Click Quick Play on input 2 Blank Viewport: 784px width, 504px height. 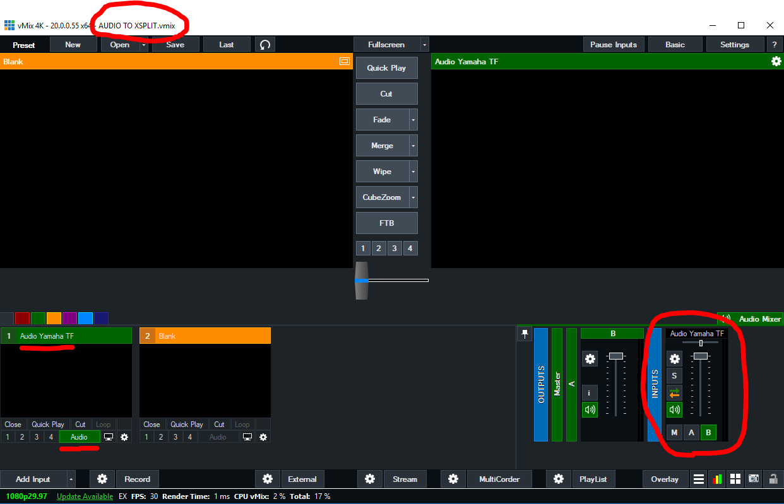(187, 424)
